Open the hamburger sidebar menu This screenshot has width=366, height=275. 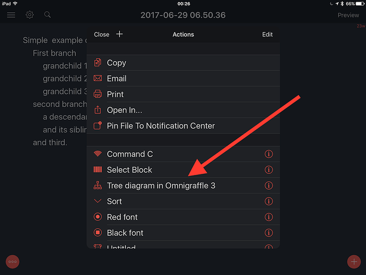pyautogui.click(x=11, y=15)
